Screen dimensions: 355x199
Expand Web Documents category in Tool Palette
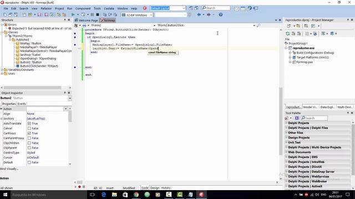tap(286, 152)
